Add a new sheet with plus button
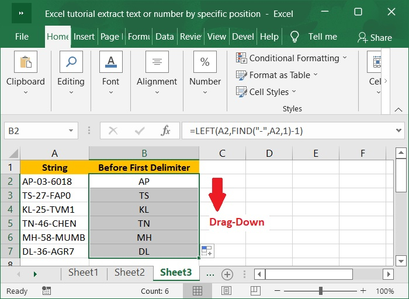This screenshot has width=409, height=299. [x=227, y=274]
